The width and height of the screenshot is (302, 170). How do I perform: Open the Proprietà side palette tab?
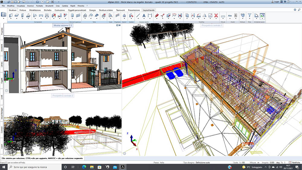pyautogui.click(x=2, y=31)
